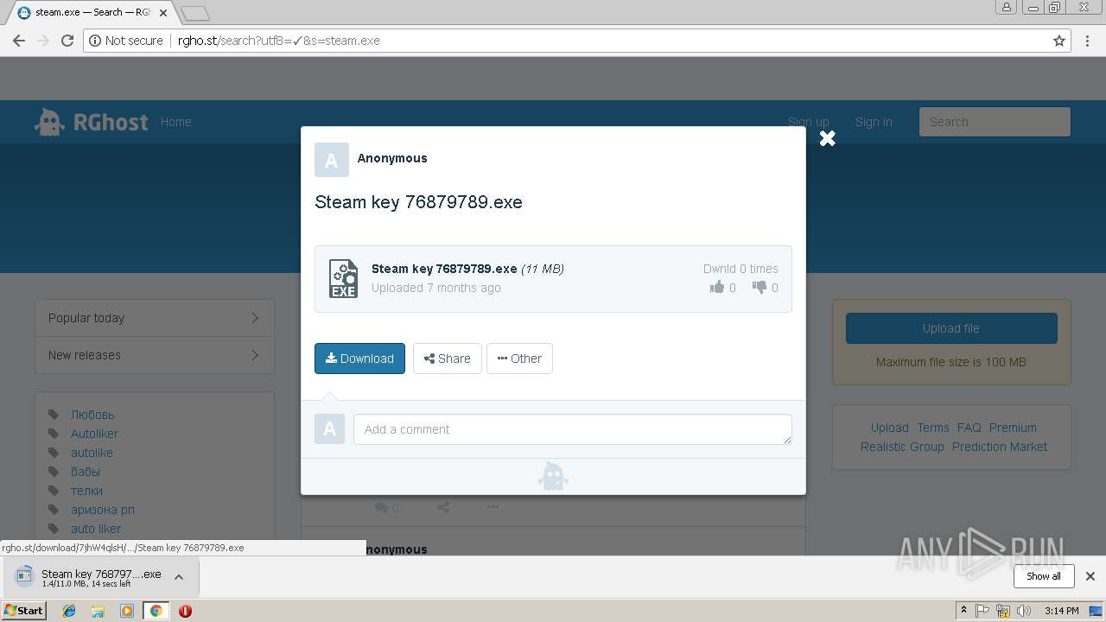The width and height of the screenshot is (1106, 622).
Task: Open the Upload link in the footer box
Action: (889, 428)
